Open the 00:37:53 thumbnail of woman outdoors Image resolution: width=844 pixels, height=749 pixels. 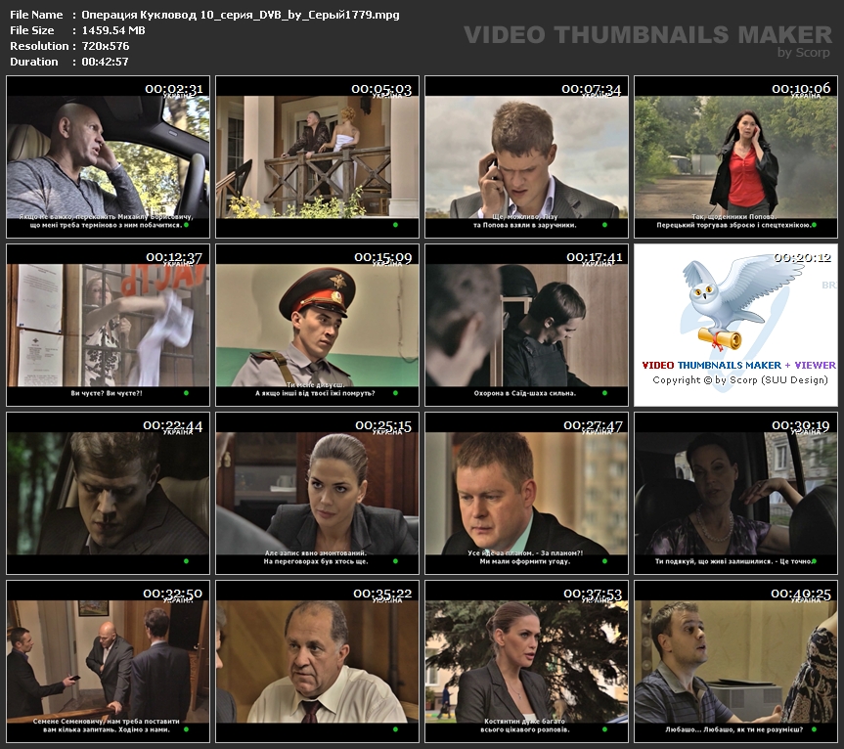click(526, 661)
